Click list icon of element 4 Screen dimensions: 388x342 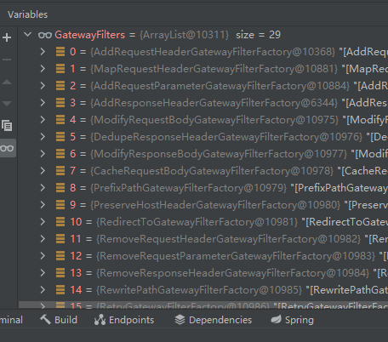60,120
